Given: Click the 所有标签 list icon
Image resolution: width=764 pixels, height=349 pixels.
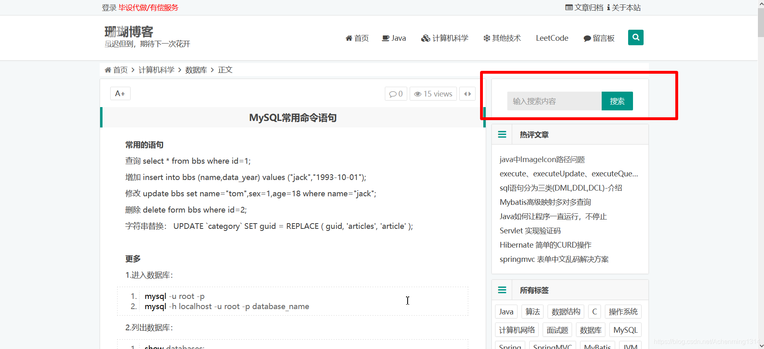Looking at the screenshot, I should (x=502, y=290).
